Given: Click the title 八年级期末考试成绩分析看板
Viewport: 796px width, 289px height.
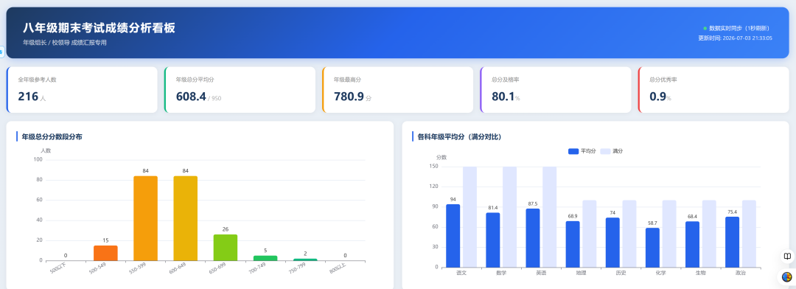Looking at the screenshot, I should pyautogui.click(x=99, y=28).
